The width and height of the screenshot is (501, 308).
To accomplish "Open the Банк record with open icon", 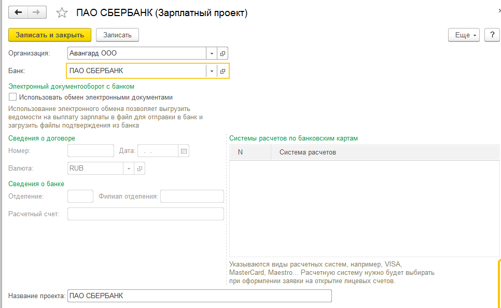I will 223,71.
